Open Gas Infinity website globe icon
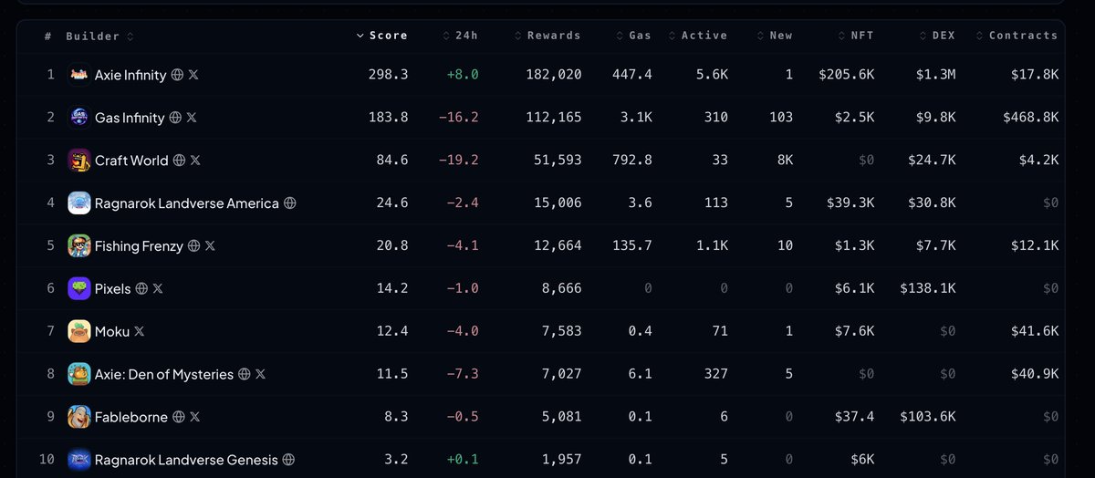This screenshot has height=478, width=1095. 176,118
